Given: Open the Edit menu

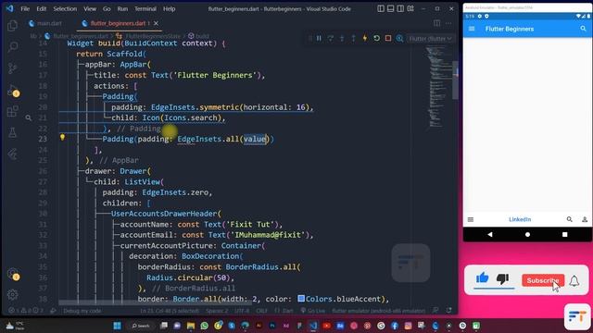Looking at the screenshot, I should (41, 8).
